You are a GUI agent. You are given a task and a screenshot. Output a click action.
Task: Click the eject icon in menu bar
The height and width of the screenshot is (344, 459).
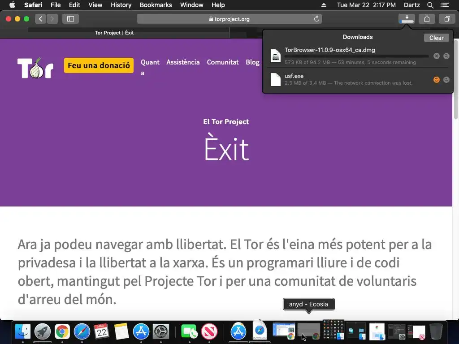(324, 5)
